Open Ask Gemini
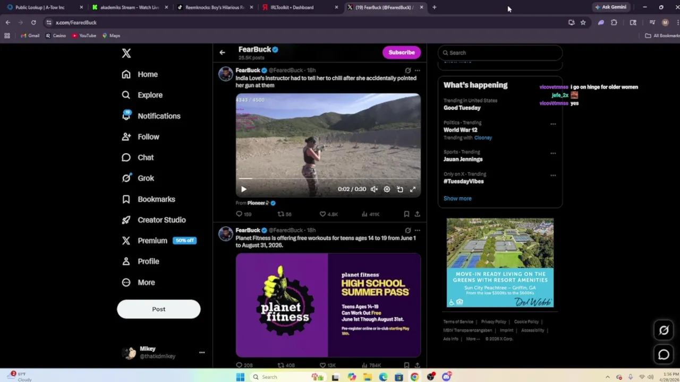 (x=611, y=7)
